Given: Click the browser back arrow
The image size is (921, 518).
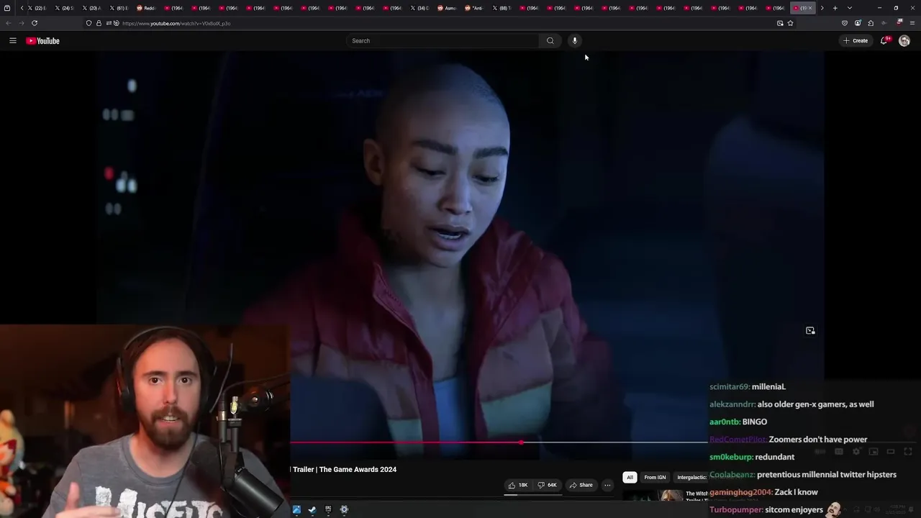Looking at the screenshot, I should 8,23.
